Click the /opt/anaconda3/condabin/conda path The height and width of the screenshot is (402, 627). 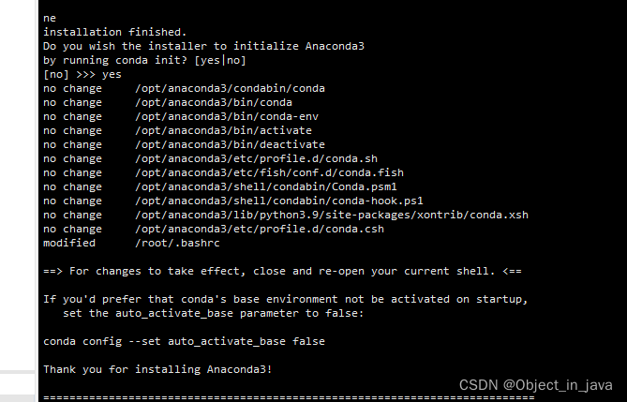point(230,88)
